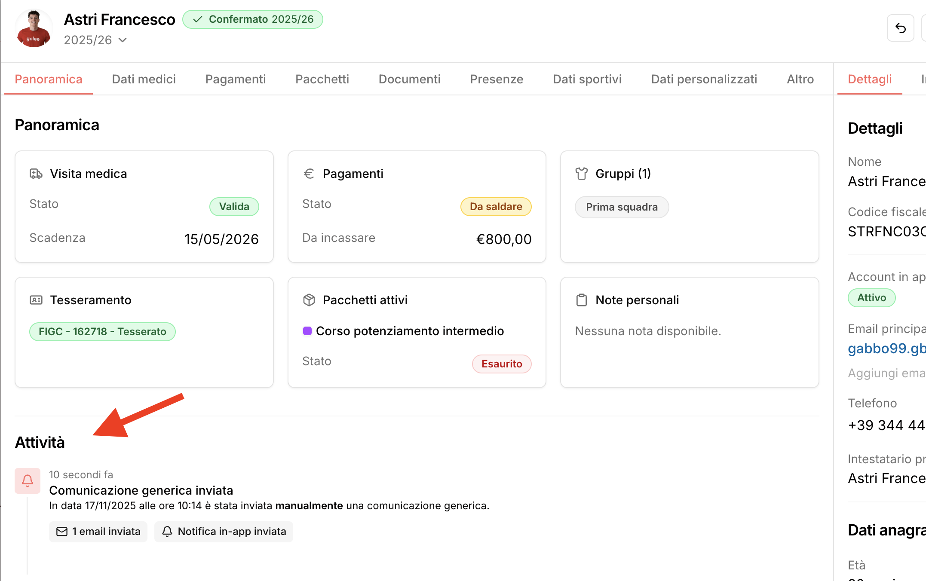Click the Notifica in-app inviata badge
This screenshot has width=926, height=581.
(x=224, y=532)
